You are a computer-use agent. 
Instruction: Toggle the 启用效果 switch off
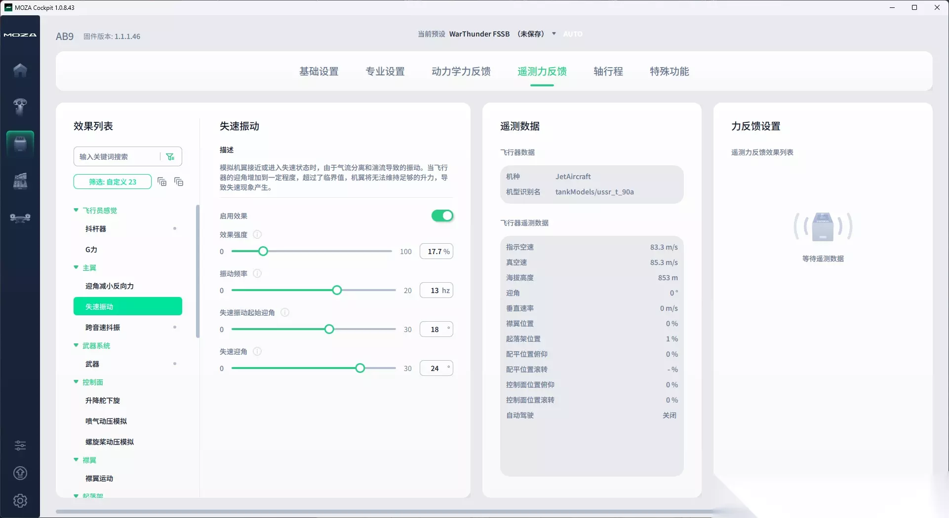442,216
